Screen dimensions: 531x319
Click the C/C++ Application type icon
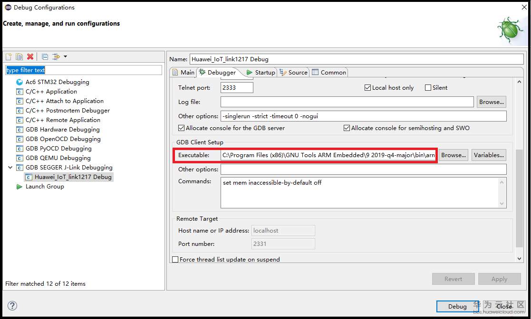pyautogui.click(x=19, y=92)
